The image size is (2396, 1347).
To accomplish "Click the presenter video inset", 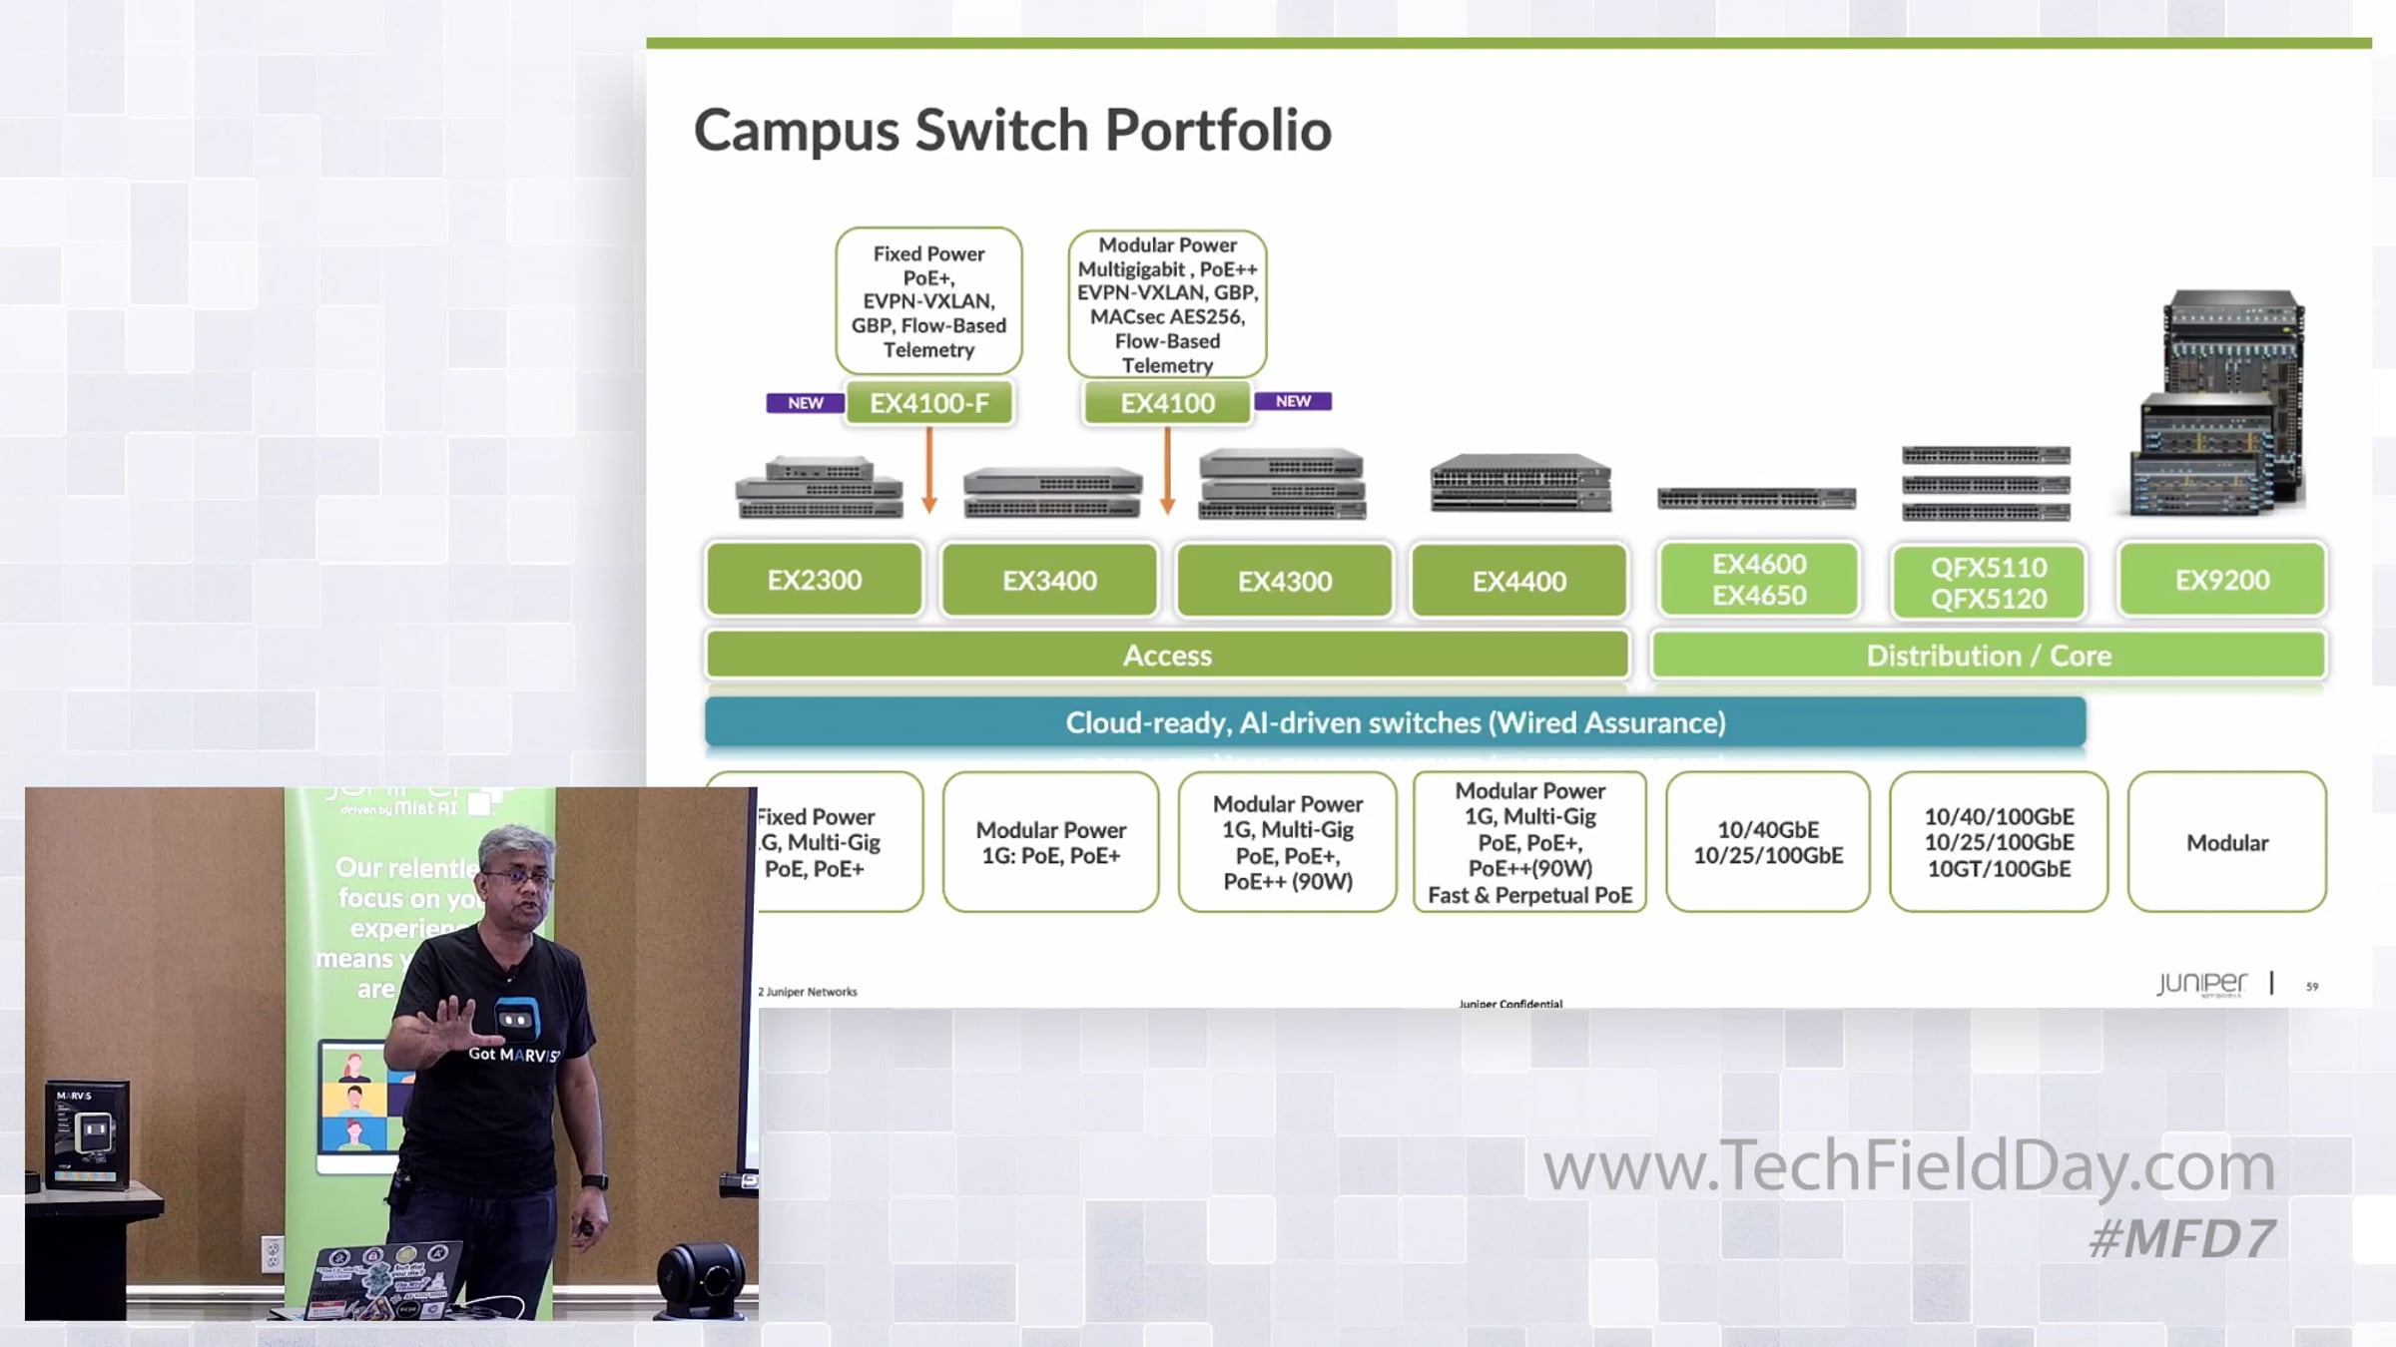I will (x=391, y=1054).
